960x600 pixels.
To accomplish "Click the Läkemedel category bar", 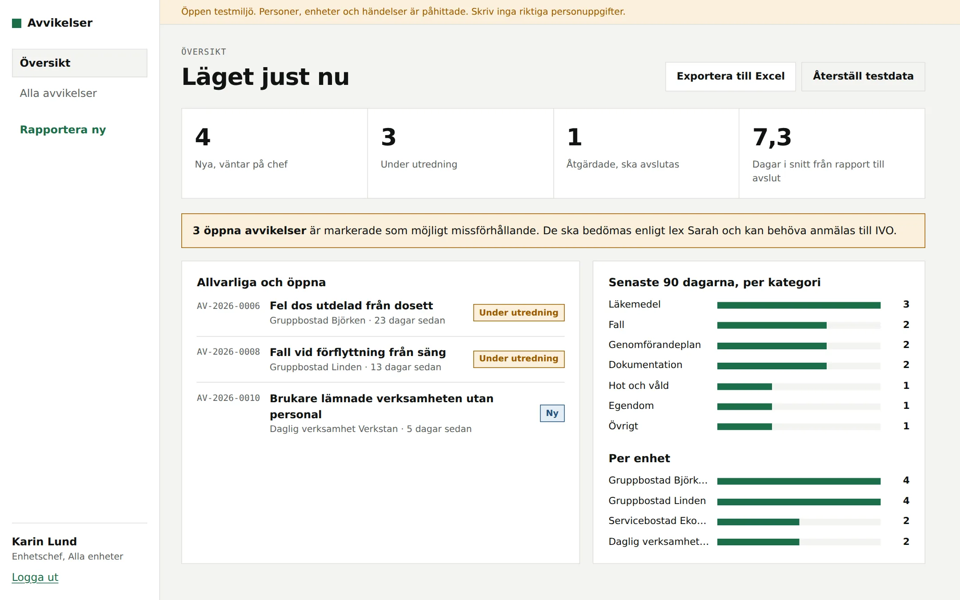I will [799, 305].
